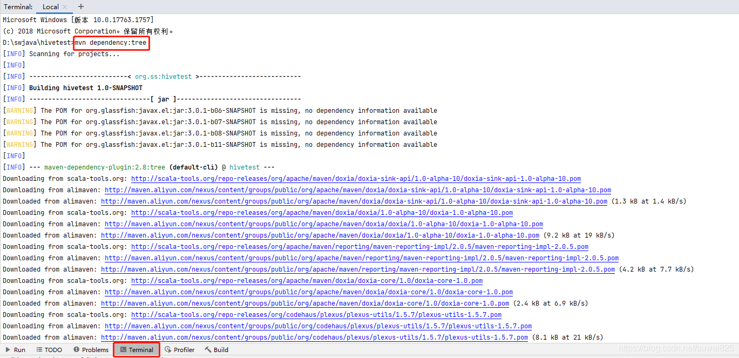
Task: Click the Terminal tab at bottom
Action: [136, 349]
